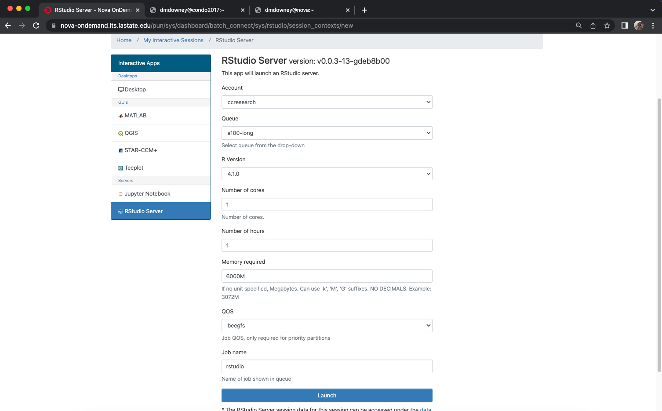The width and height of the screenshot is (662, 411).
Task: Open a new browser tab
Action: click(x=364, y=10)
